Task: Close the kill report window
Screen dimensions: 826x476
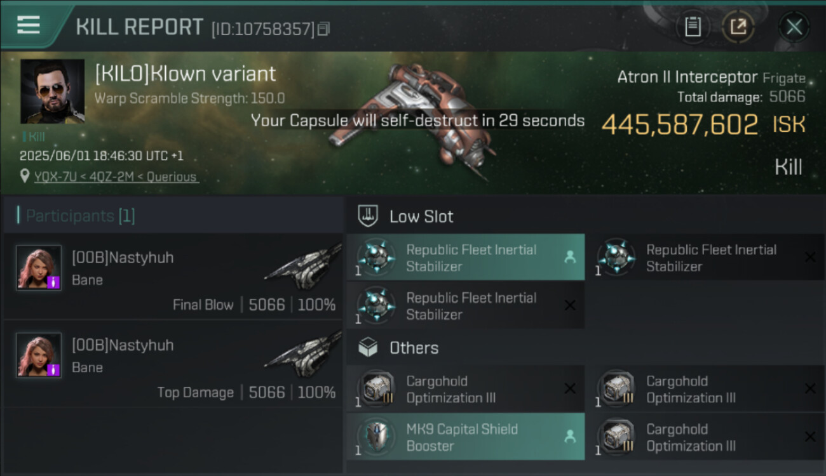Action: 794,27
